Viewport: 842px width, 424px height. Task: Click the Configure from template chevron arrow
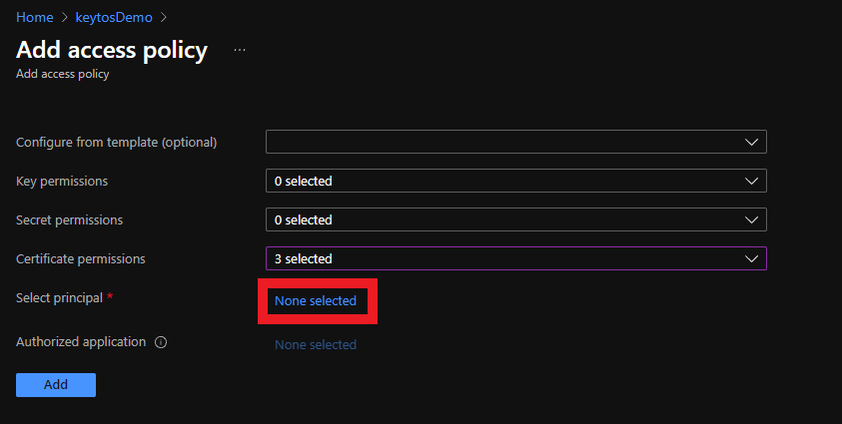coord(752,142)
